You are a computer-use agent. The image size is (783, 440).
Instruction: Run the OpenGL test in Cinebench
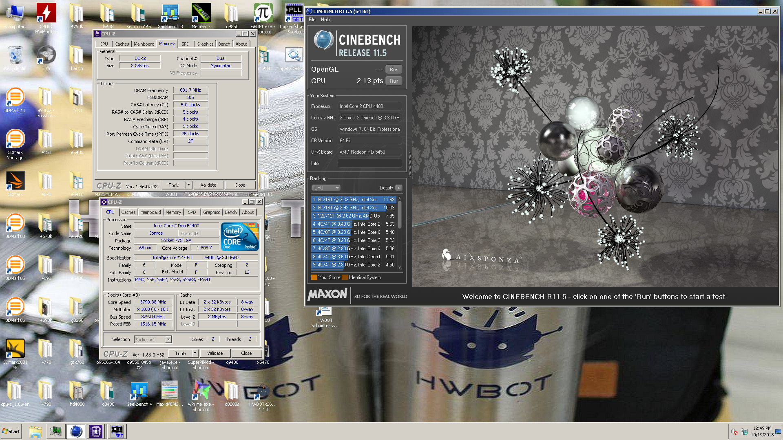(394, 70)
